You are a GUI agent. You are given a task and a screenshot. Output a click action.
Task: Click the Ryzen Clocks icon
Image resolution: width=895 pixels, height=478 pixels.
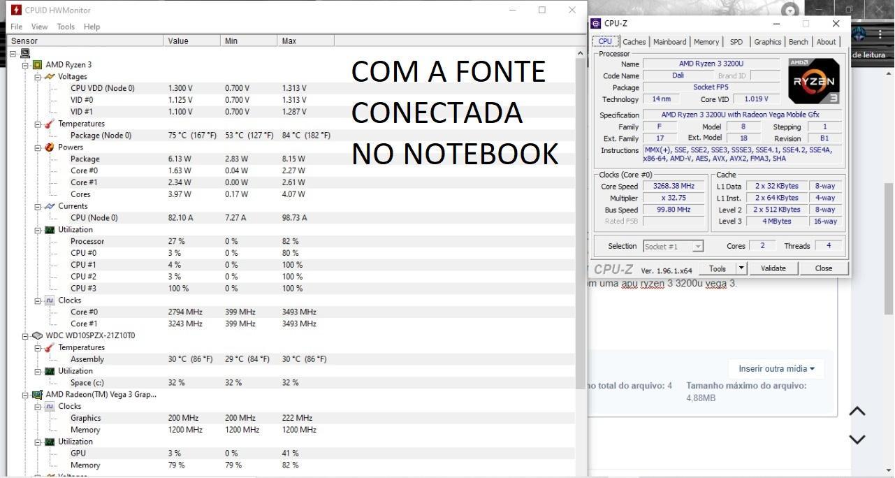[49, 300]
